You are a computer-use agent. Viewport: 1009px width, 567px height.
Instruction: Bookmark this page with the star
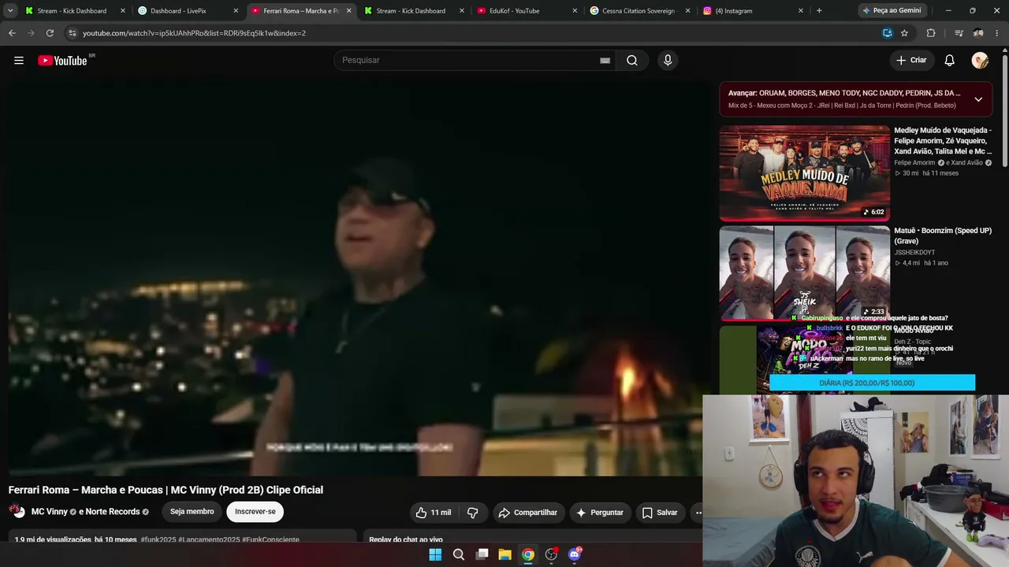904,33
